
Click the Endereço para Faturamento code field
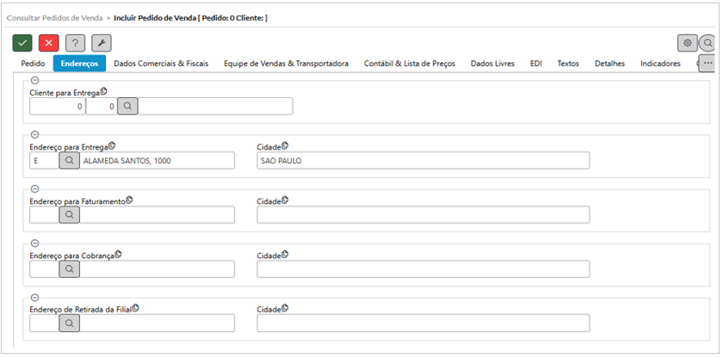pyautogui.click(x=45, y=214)
